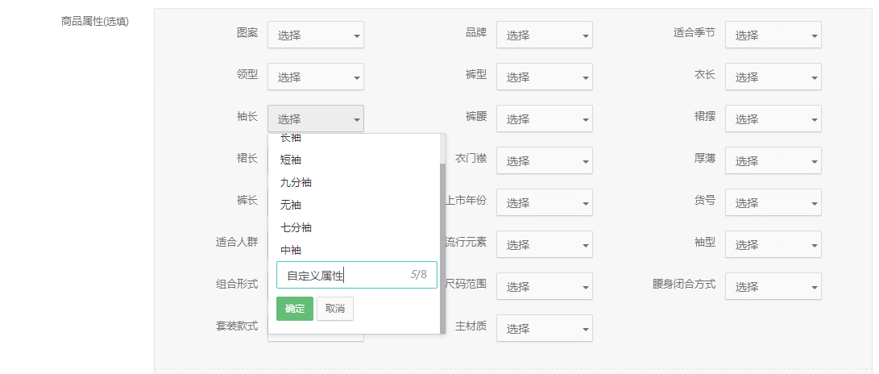Expand the 品牌 select box
The height and width of the screenshot is (374, 879).
(x=544, y=35)
